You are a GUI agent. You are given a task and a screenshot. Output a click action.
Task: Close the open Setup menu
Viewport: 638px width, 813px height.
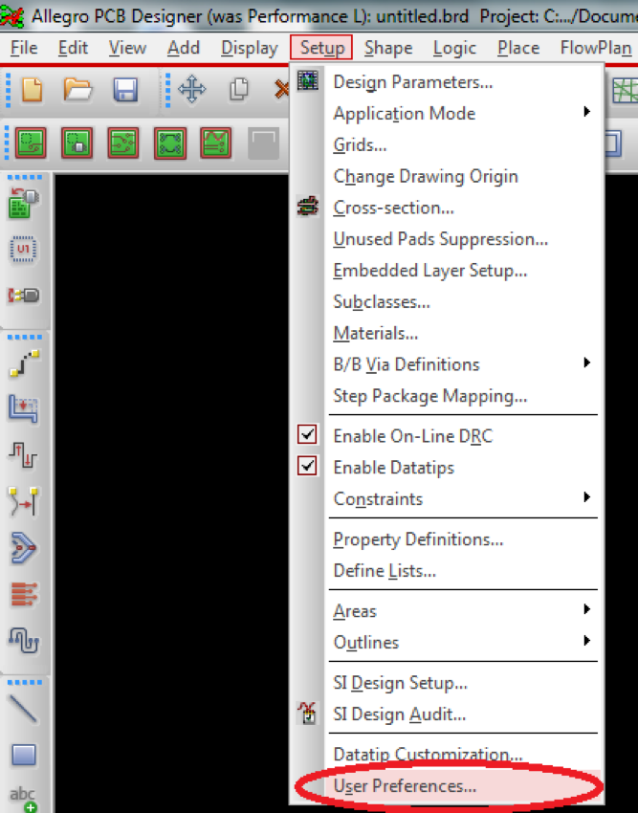321,48
